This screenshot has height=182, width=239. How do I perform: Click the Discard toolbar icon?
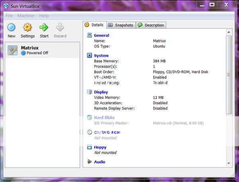60,27
